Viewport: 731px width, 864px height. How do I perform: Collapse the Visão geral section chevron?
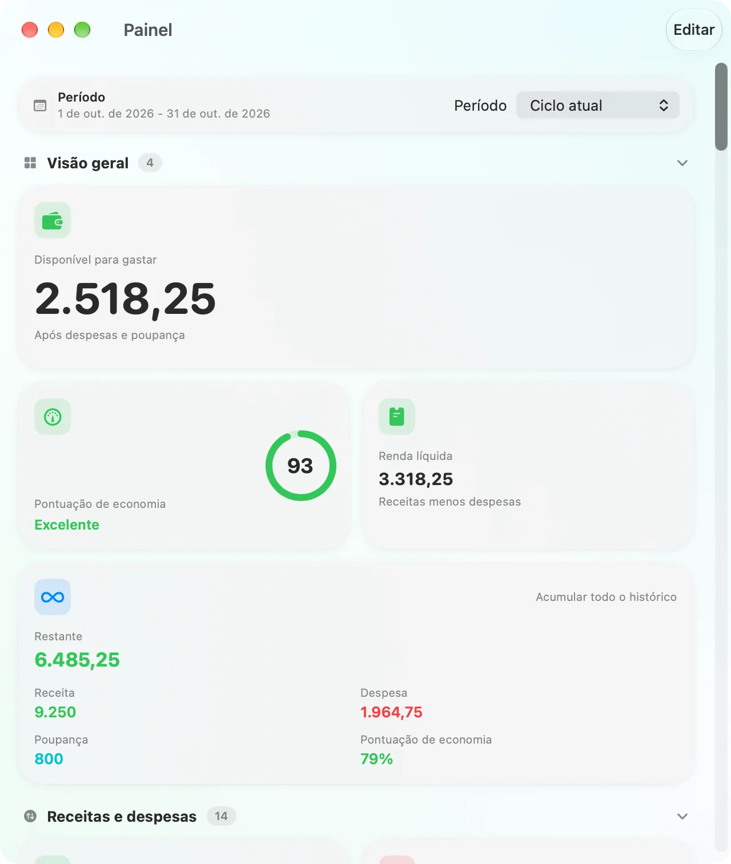[682, 163]
